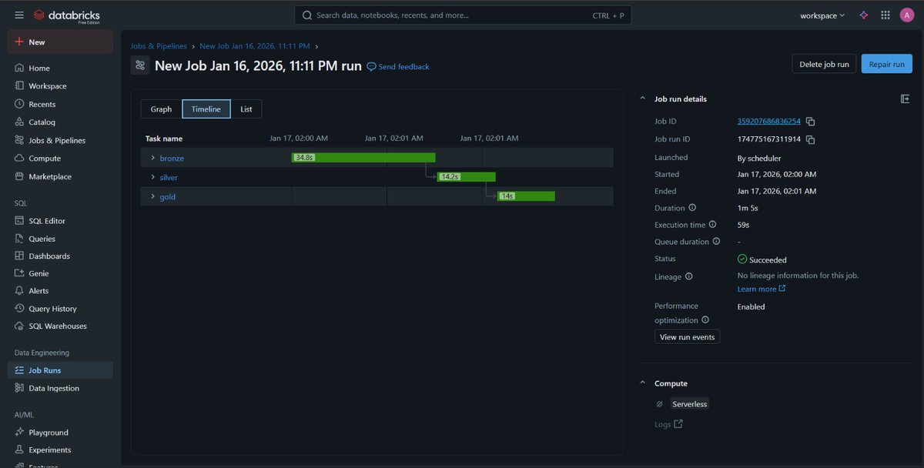
Task: Go to Home in sidebar
Action: point(61,68)
